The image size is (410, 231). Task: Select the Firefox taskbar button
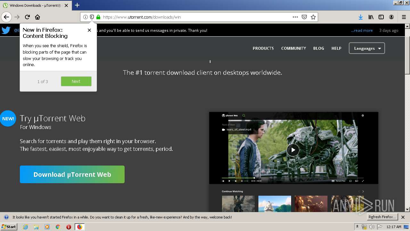(x=79, y=227)
